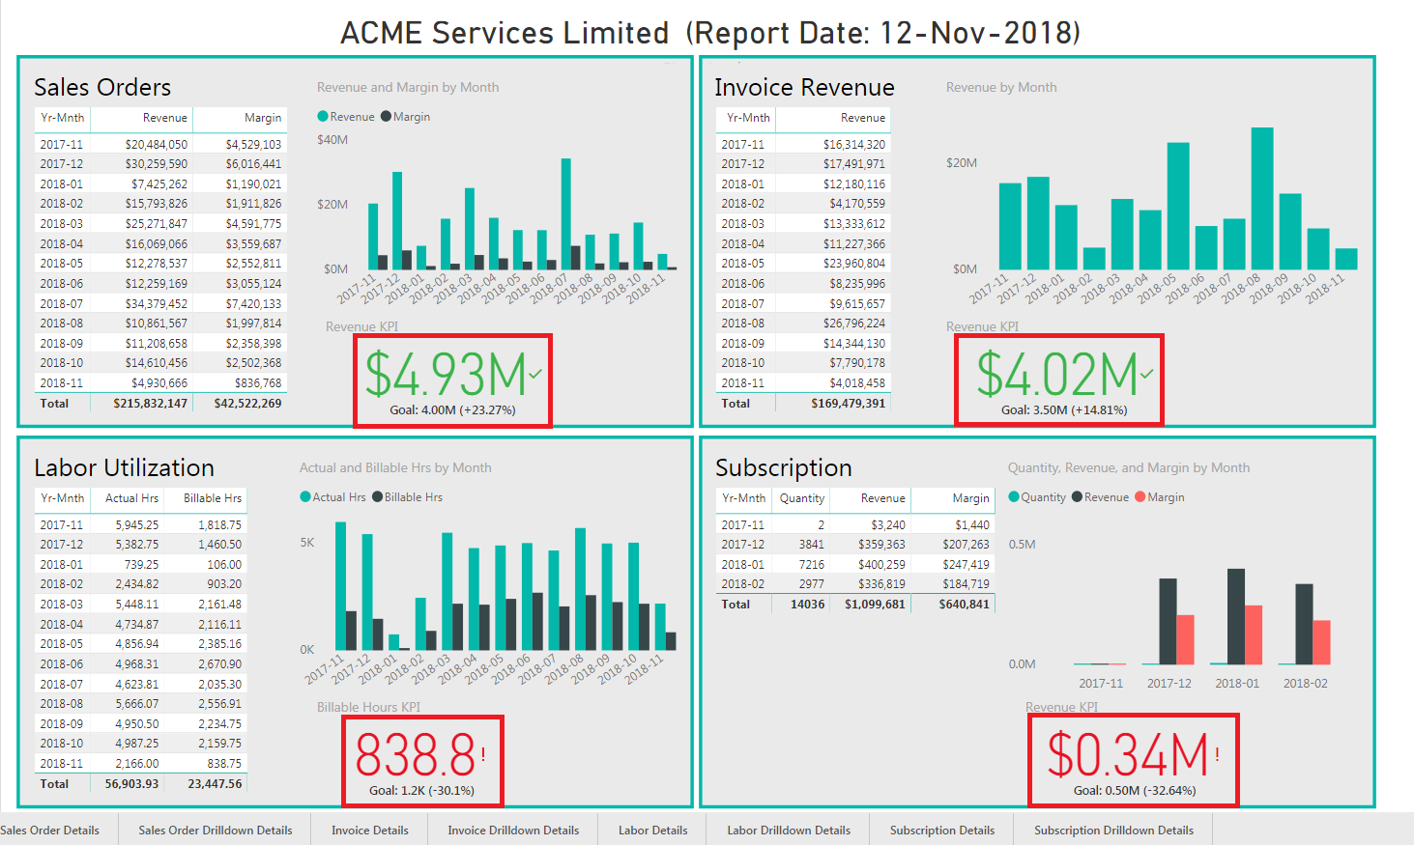The height and width of the screenshot is (845, 1414).
Task: Click Subscription total margin $640,841
Action: click(x=964, y=605)
